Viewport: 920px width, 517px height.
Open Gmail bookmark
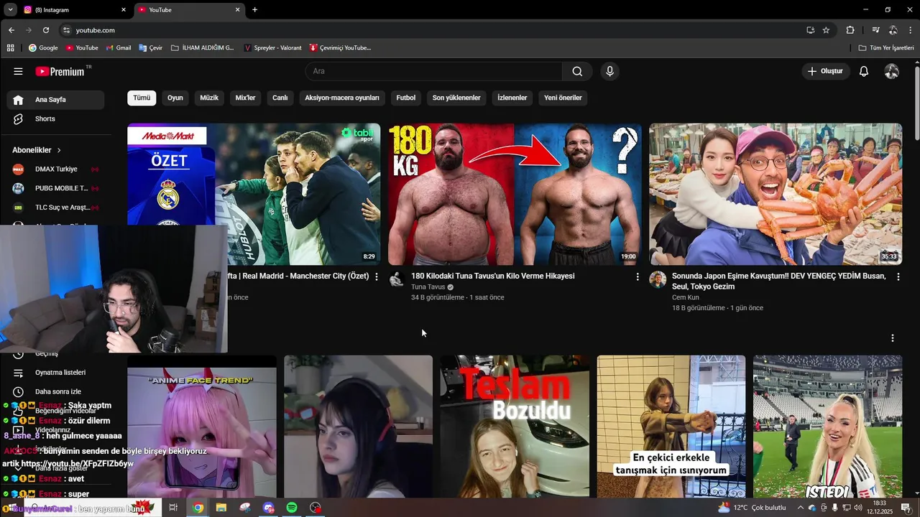119,48
